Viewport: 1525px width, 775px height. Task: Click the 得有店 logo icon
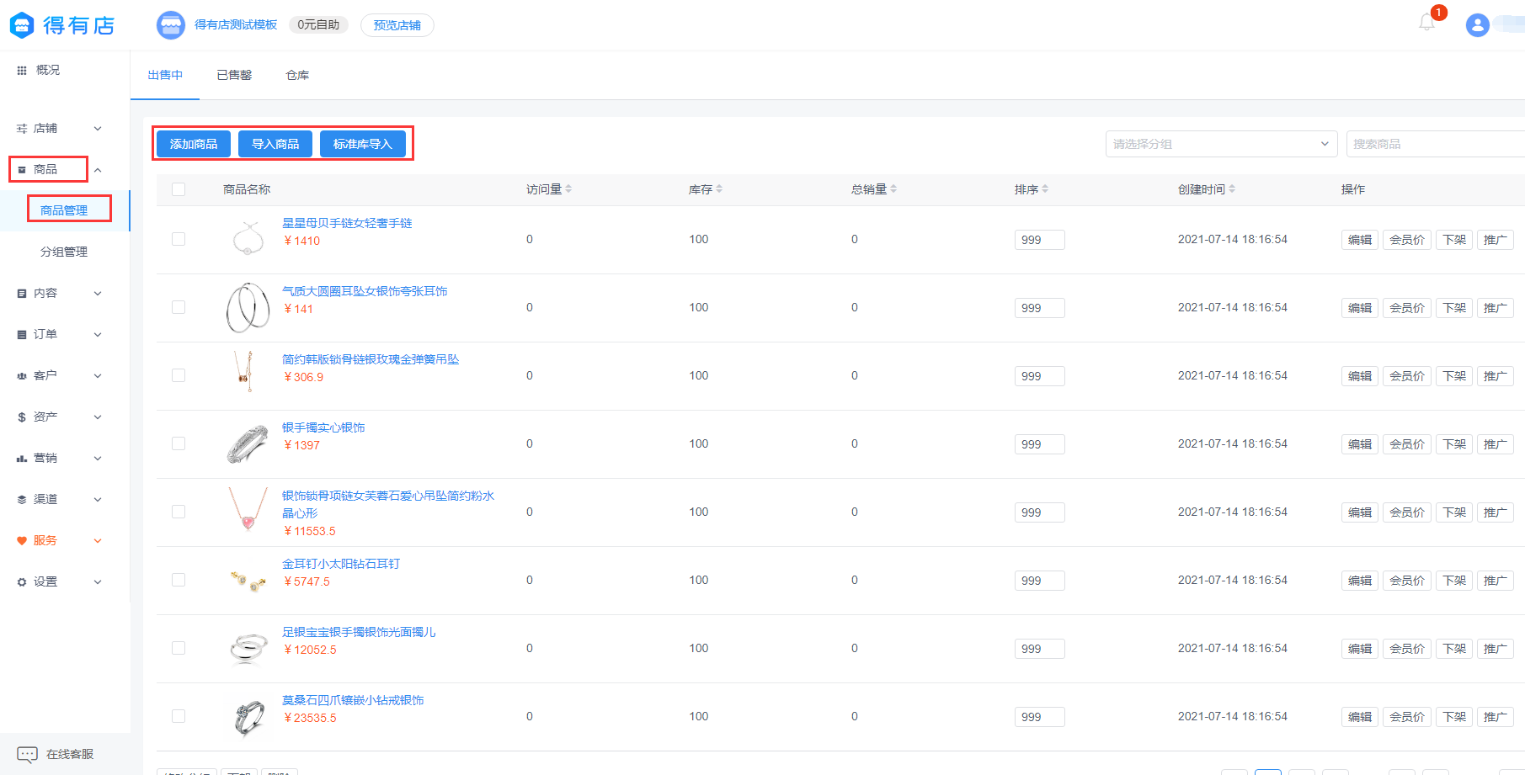22,25
